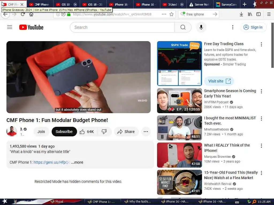Click the taskbar clock 11:25 AM
The width and height of the screenshot is (274, 205).
264,202
